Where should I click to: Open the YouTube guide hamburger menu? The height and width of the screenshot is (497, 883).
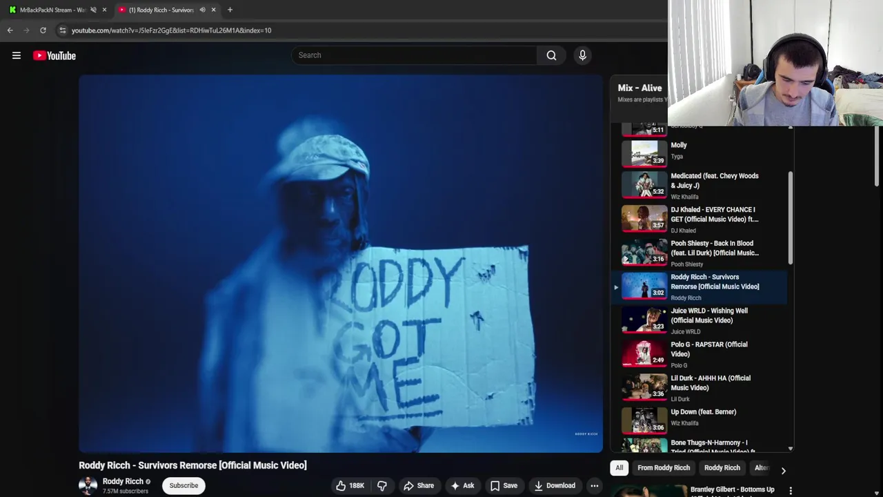point(17,55)
